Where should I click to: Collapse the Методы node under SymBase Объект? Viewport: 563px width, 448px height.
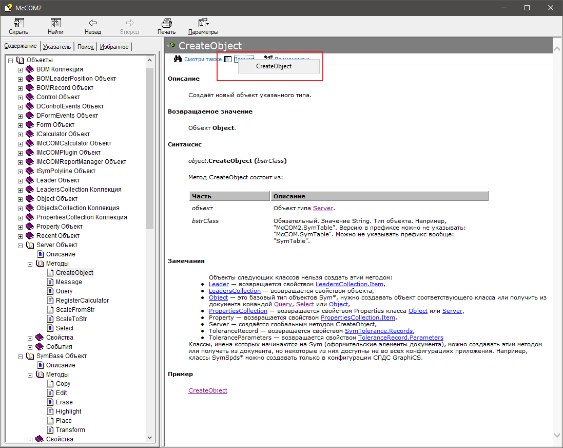click(30, 375)
